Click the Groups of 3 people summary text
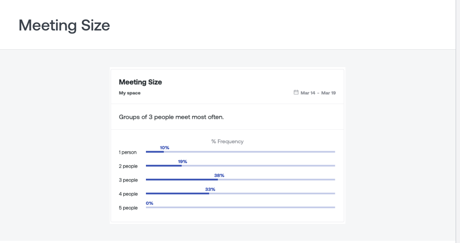Viewport: 460px width, 243px height. pyautogui.click(x=171, y=117)
